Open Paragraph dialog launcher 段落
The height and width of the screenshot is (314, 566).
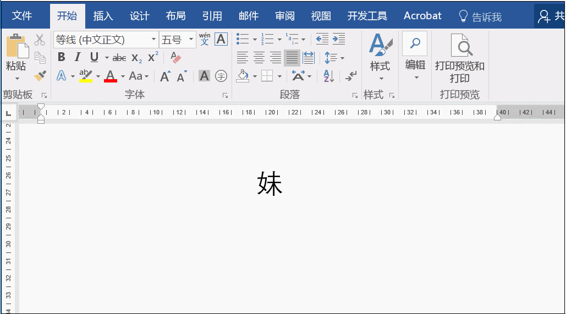tap(355, 96)
